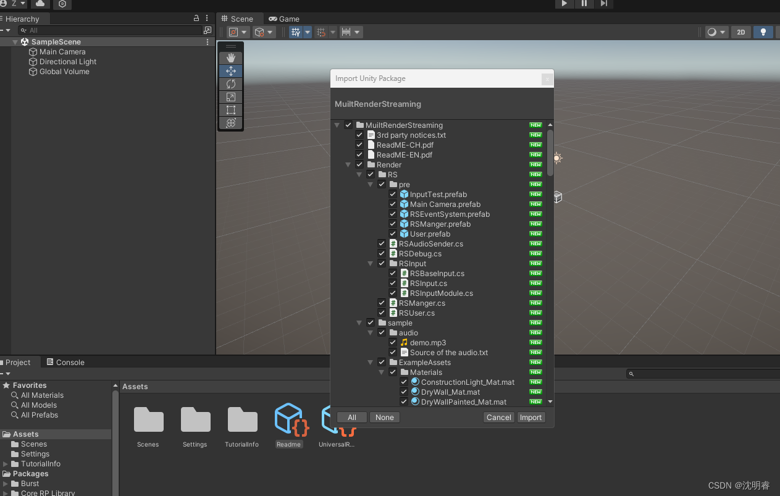Screen dimensions: 780x496
Task: Click the Step frame button
Action: 604,4
